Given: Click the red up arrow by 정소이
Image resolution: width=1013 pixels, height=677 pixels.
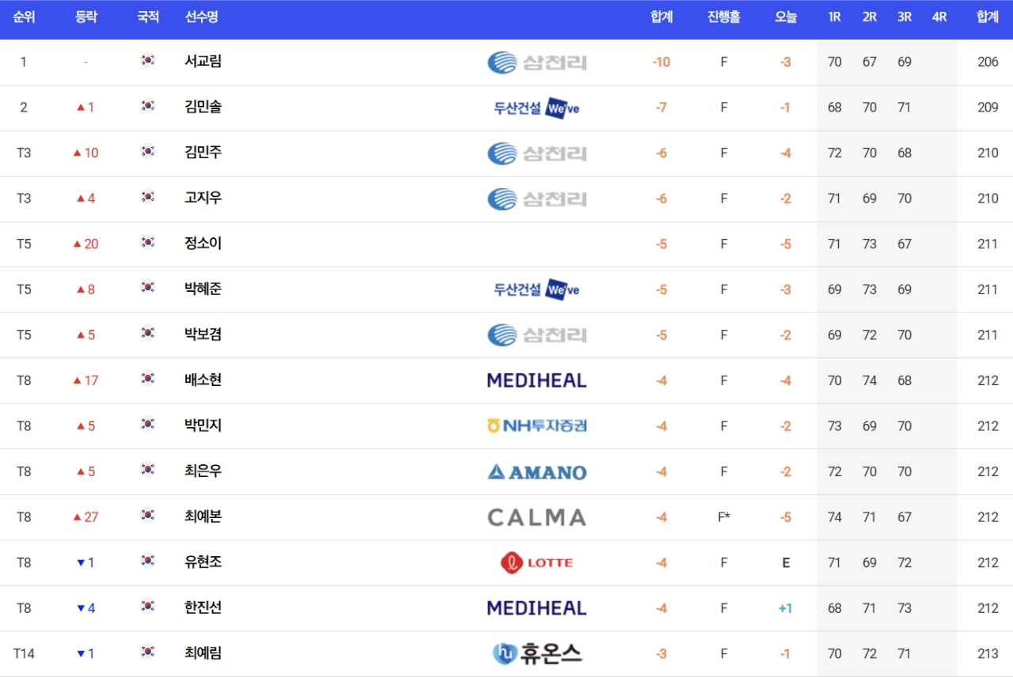Looking at the screenshot, I should pos(77,244).
